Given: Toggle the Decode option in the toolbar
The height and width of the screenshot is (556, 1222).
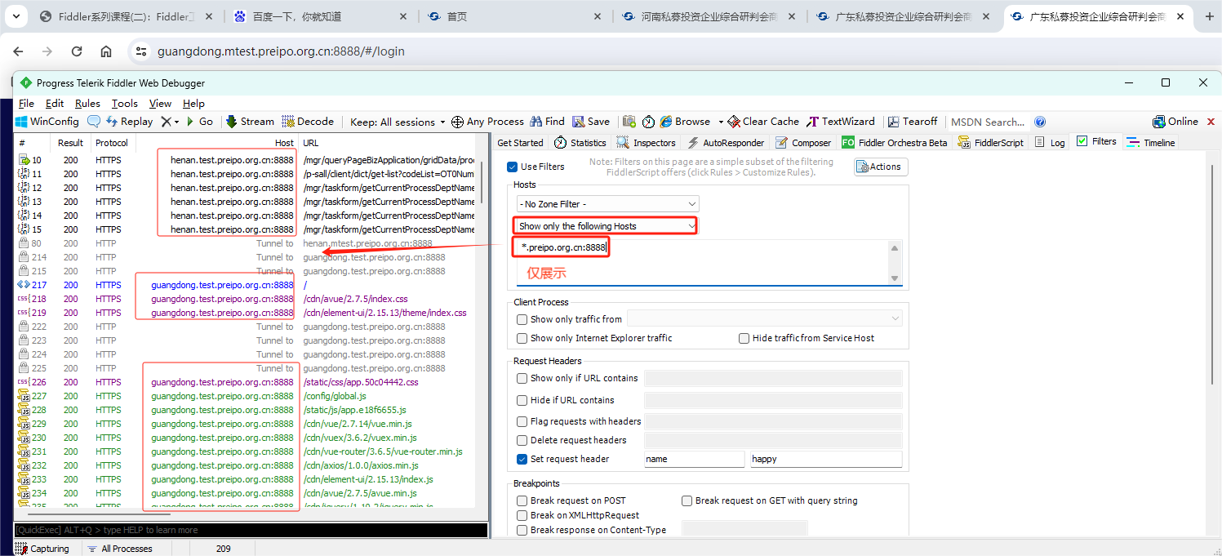Looking at the screenshot, I should (308, 122).
